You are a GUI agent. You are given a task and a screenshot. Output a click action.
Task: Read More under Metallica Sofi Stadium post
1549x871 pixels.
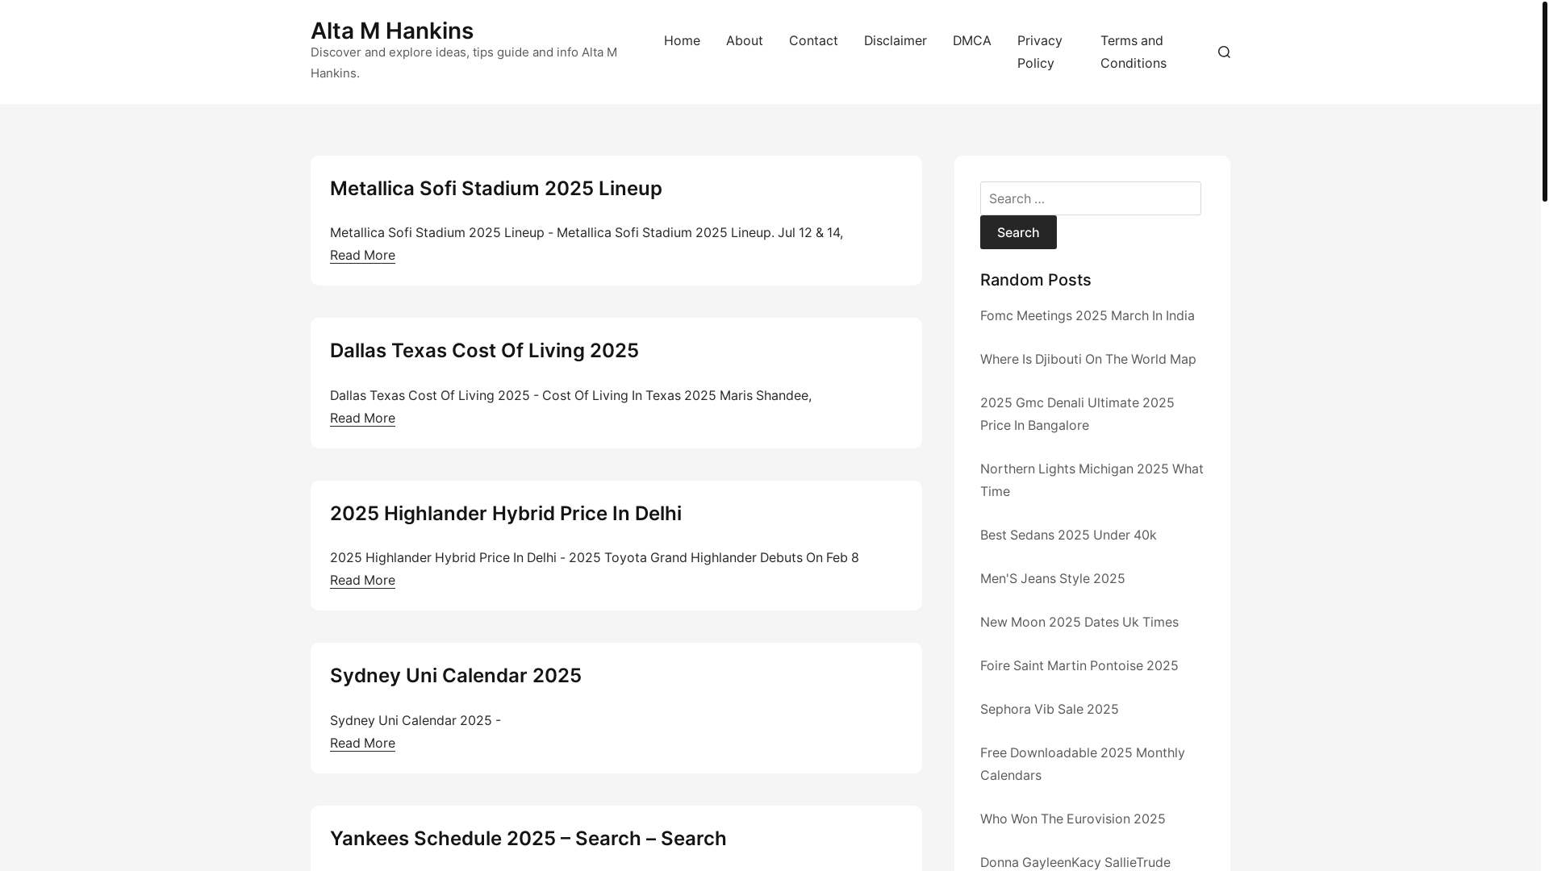tap(362, 255)
